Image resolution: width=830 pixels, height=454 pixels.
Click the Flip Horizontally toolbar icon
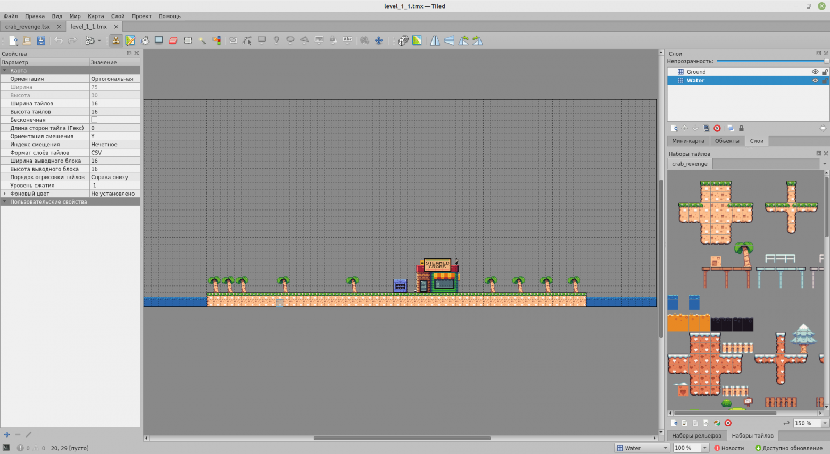point(435,40)
